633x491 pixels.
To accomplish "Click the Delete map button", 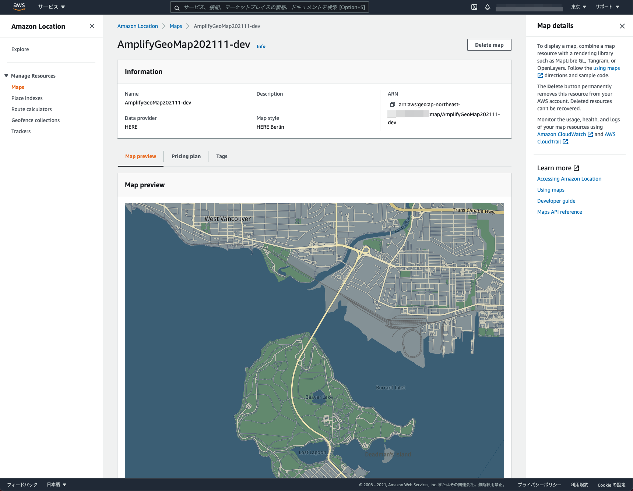I will pyautogui.click(x=489, y=45).
